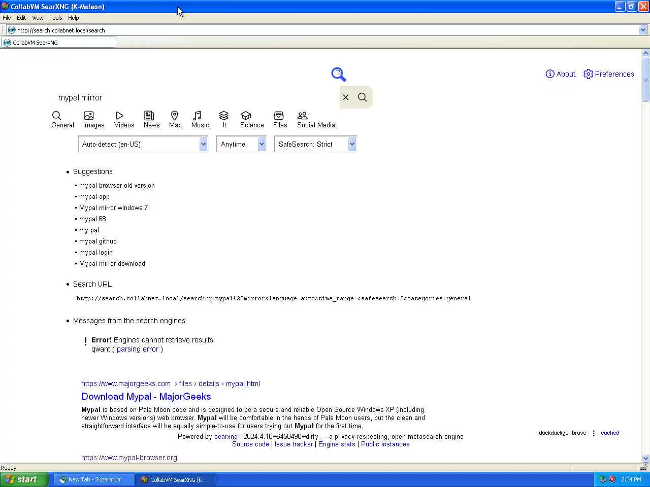Open the Help menu
Viewport: 650px width, 487px height.
coord(74,18)
